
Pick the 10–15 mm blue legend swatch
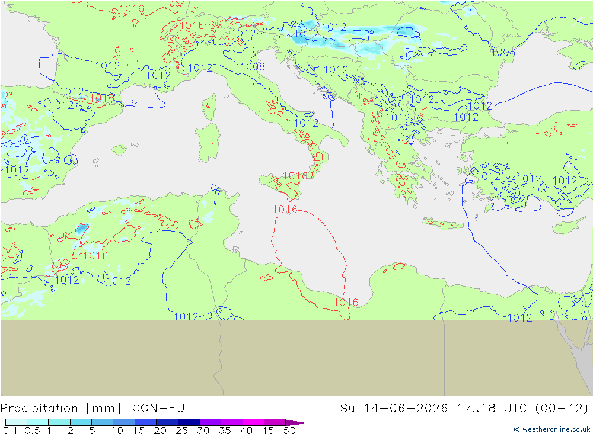click(124, 422)
